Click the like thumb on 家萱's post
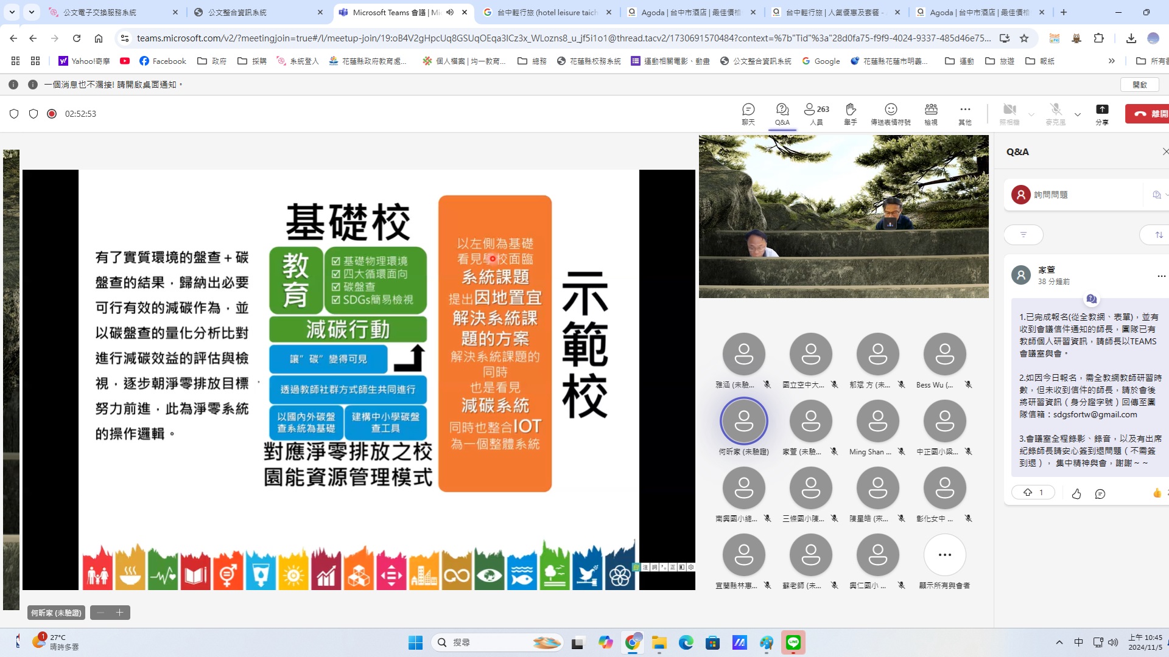 [x=1076, y=493]
